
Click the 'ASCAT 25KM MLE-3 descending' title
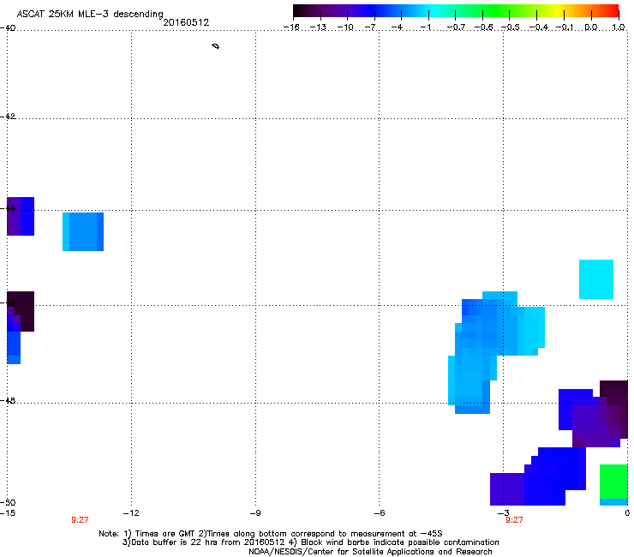click(x=90, y=15)
